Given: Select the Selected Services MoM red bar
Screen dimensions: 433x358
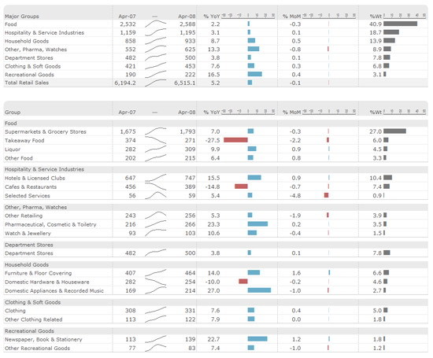Looking at the screenshot, I should (327, 195).
